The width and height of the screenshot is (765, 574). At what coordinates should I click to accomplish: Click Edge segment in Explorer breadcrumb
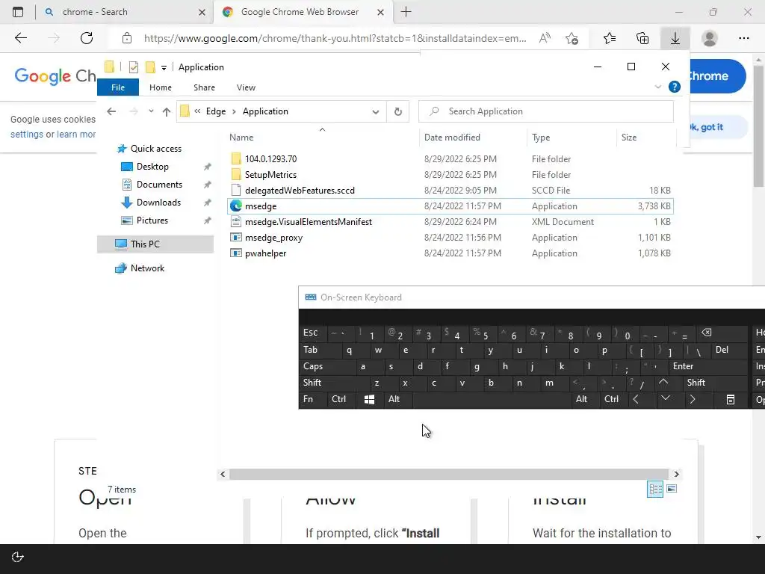click(216, 111)
